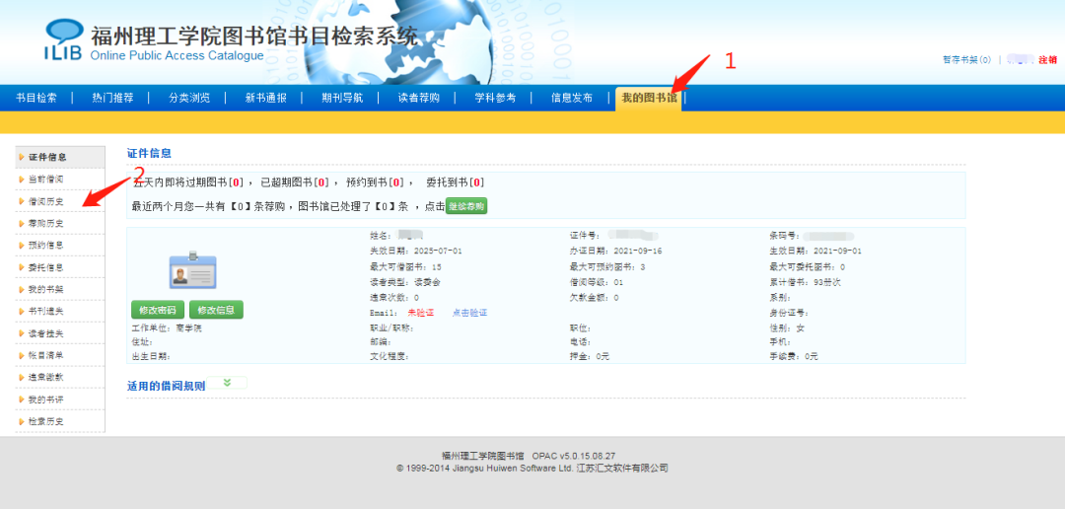Click the 最大可借图书: 15 text
This screenshot has width=1065, height=509.
click(x=405, y=266)
